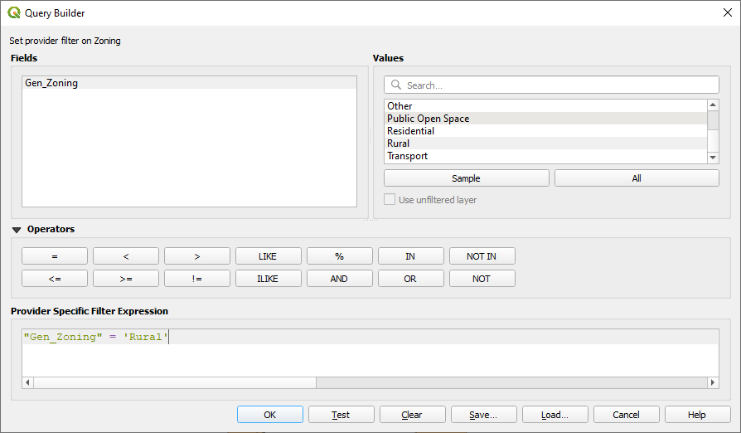
Task: Choose Public Open Space value
Action: [x=428, y=119]
